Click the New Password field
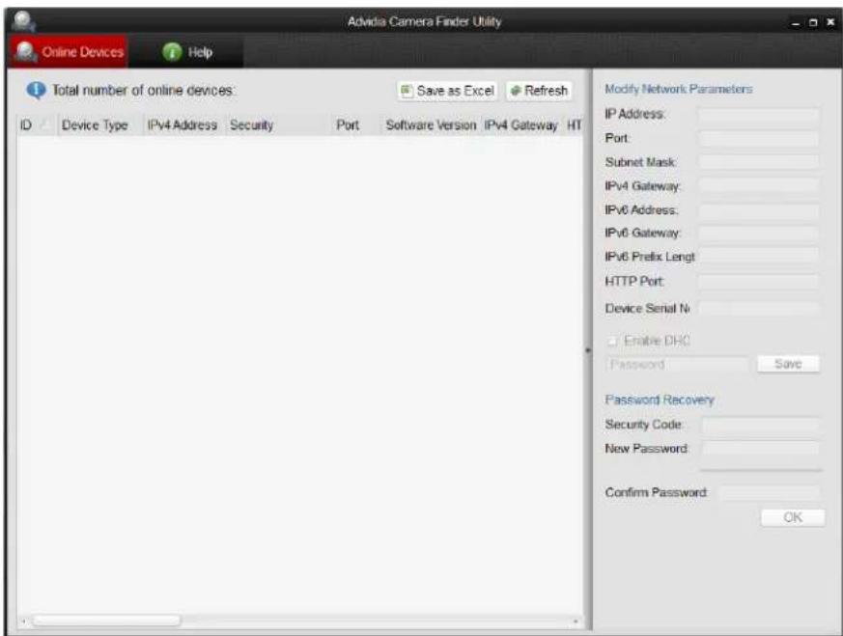The height and width of the screenshot is (636, 843). click(x=760, y=449)
